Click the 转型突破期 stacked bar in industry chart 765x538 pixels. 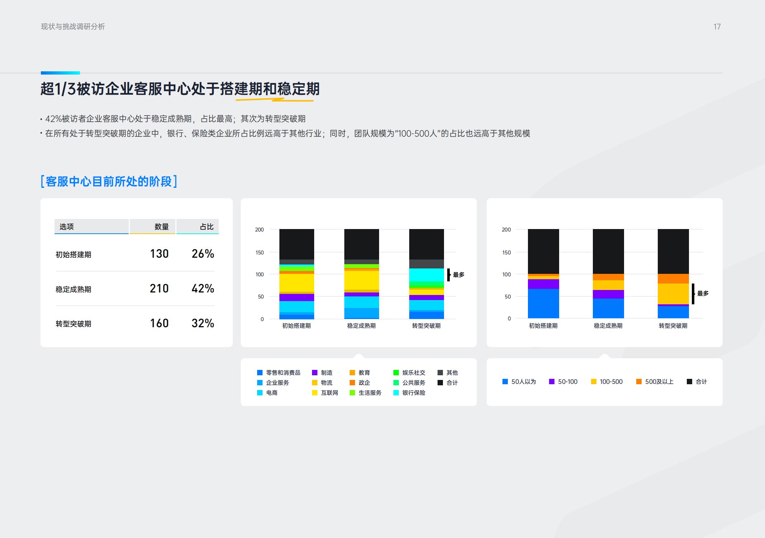[426, 274]
